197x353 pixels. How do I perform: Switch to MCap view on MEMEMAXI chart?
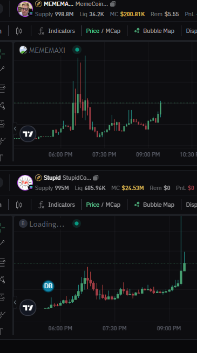(x=113, y=31)
